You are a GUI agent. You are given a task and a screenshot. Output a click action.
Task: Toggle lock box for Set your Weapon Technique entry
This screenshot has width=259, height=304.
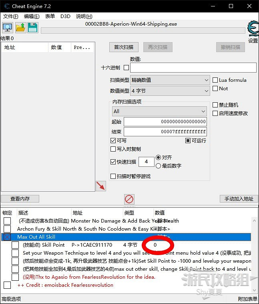pyautogui.click(x=15, y=253)
